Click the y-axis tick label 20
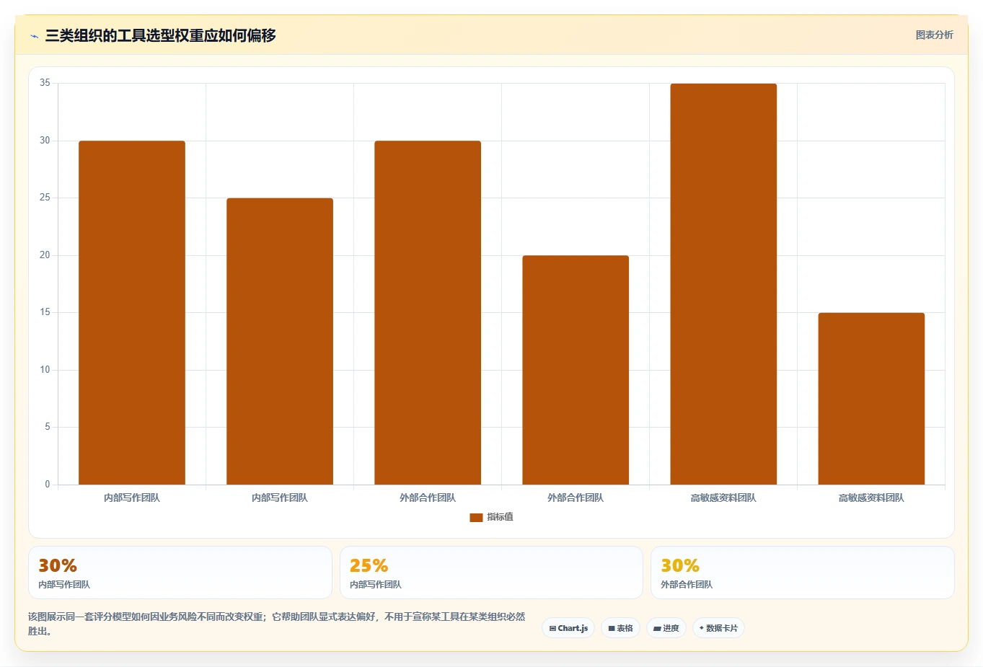 45,255
